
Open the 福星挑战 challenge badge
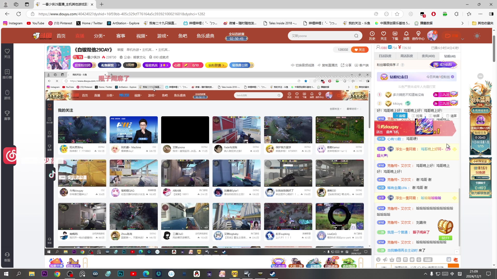(x=156, y=65)
